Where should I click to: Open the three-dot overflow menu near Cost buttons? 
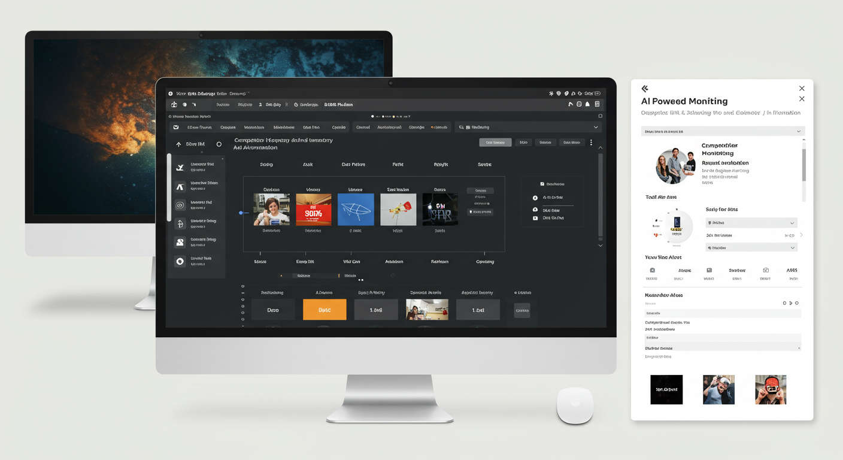pos(591,142)
